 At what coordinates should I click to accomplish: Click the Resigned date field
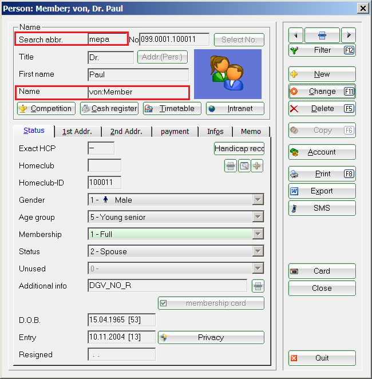coord(122,354)
